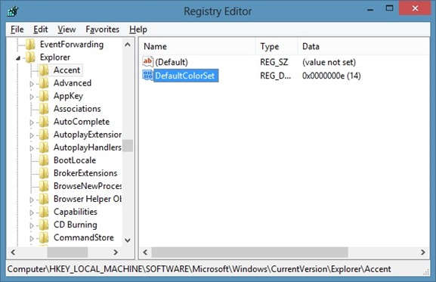
Task: Click the tree pane vertical scrollbar thumb
Action: (x=128, y=145)
